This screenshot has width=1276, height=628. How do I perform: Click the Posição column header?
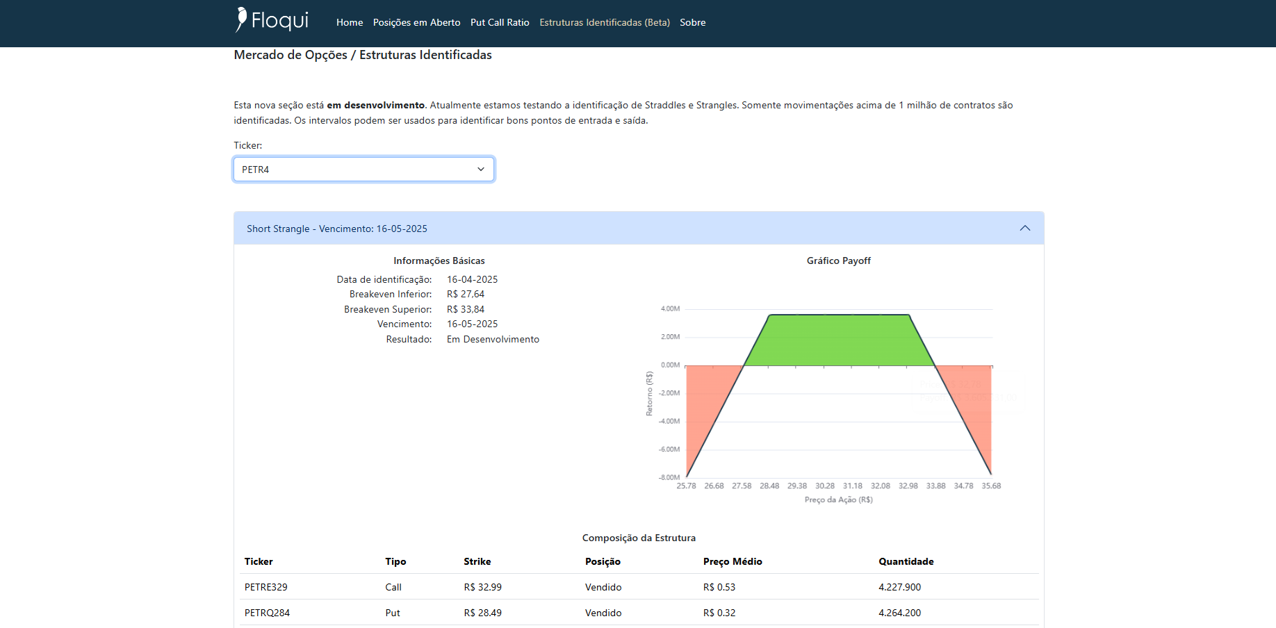pyautogui.click(x=603, y=561)
